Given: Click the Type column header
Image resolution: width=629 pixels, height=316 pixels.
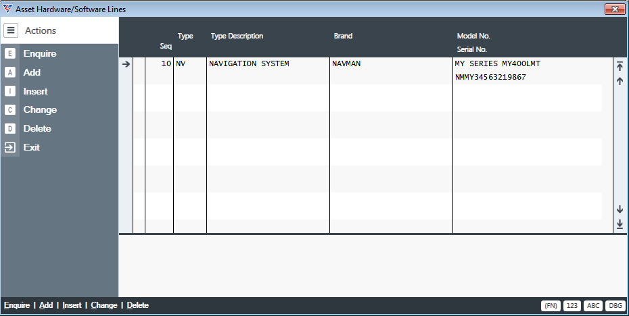Looking at the screenshot, I should point(185,36).
